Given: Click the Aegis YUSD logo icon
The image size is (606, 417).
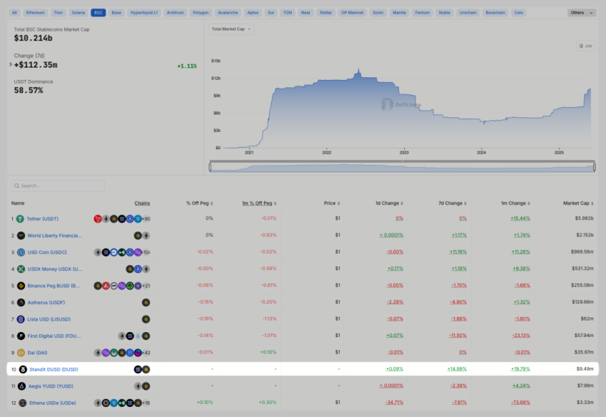Looking at the screenshot, I should click(x=21, y=386).
